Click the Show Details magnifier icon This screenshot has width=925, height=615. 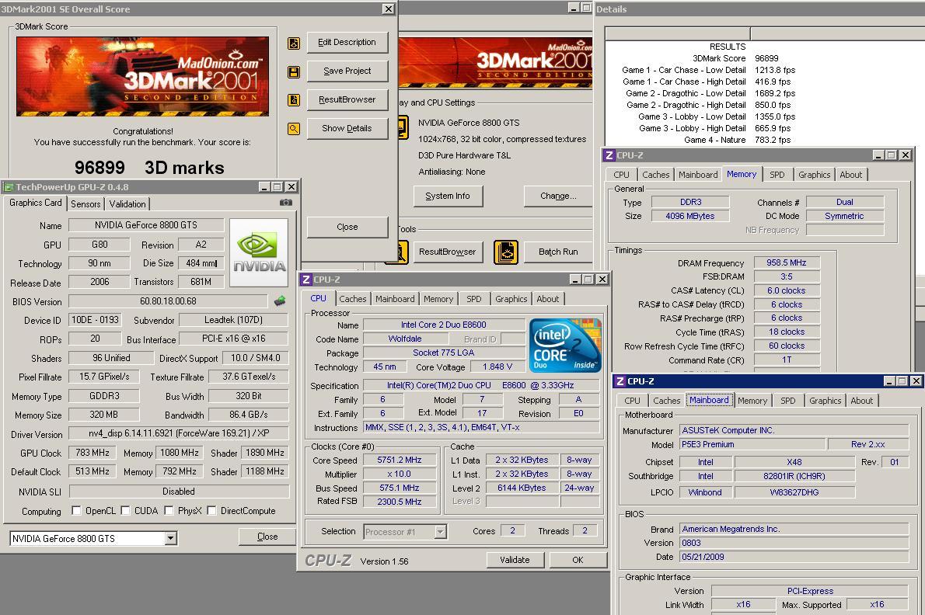294,128
